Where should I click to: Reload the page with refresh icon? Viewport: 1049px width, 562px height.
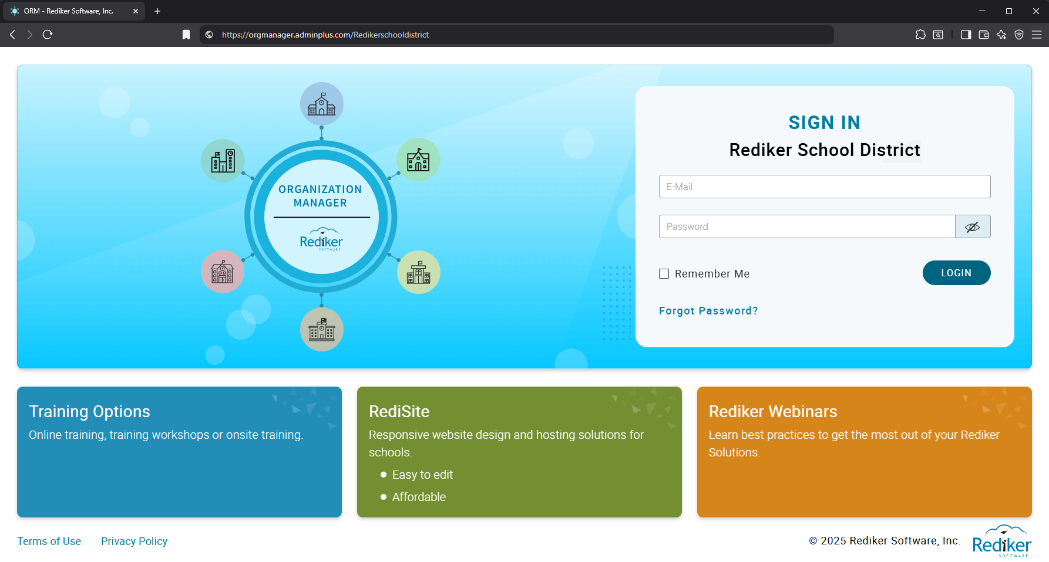(x=48, y=35)
